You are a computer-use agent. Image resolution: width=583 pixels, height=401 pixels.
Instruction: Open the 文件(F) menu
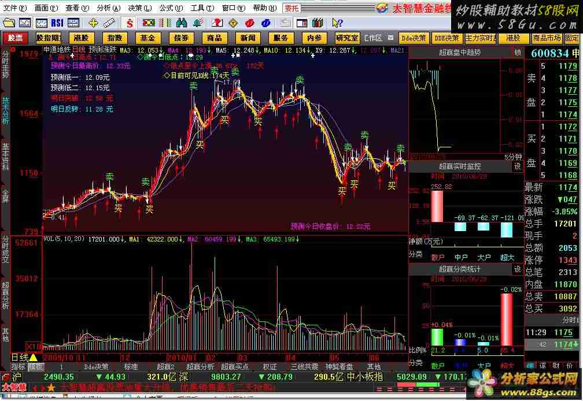tap(15, 8)
